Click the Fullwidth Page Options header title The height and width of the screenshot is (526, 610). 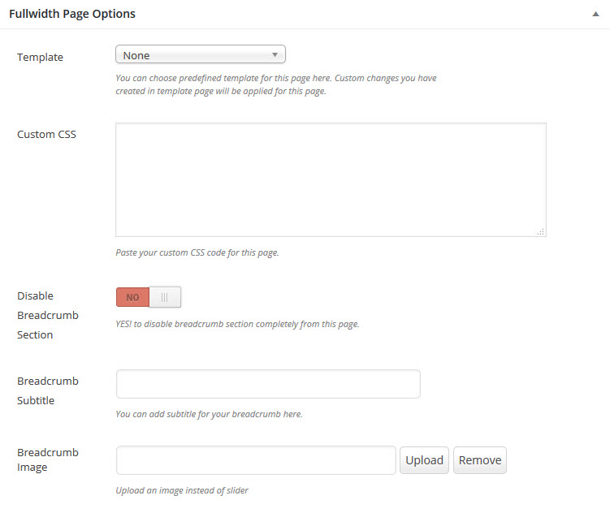[x=72, y=14]
